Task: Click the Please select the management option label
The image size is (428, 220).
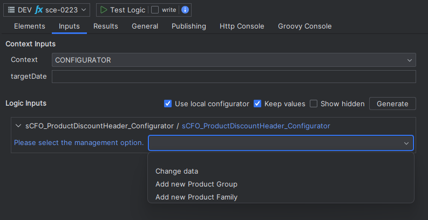Action: pos(79,142)
